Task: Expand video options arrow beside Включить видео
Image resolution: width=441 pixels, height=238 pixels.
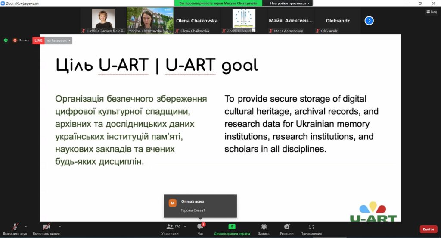Action: click(59, 226)
